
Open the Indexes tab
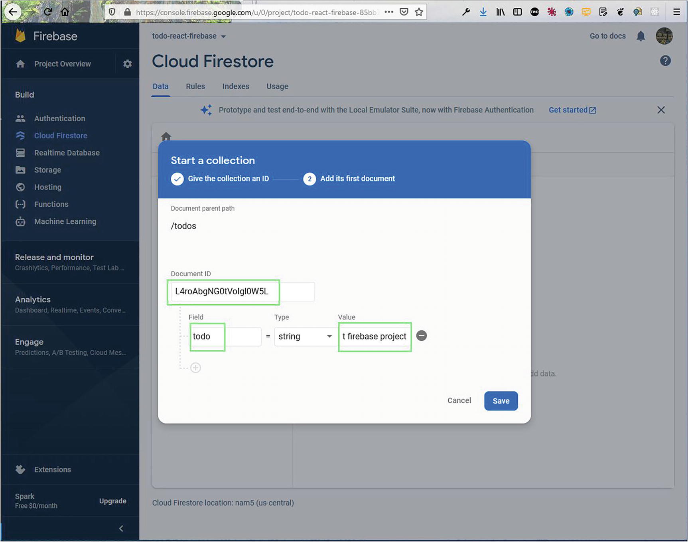[235, 87]
